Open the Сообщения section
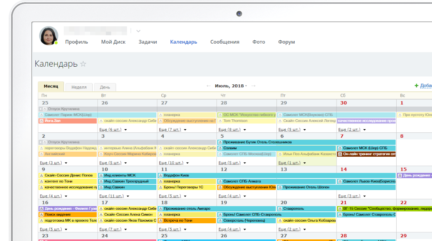Viewport: 432px width, 241px height. tap(225, 42)
